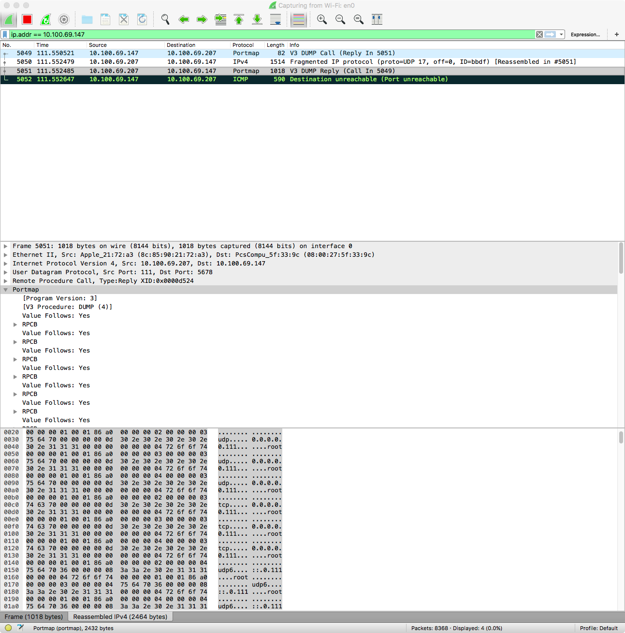Go back in packet history
Image resolution: width=625 pixels, height=633 pixels.
[184, 20]
